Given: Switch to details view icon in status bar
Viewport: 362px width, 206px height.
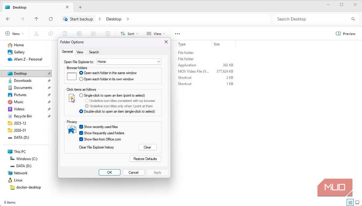Looking at the screenshot, I should pos(350,203).
